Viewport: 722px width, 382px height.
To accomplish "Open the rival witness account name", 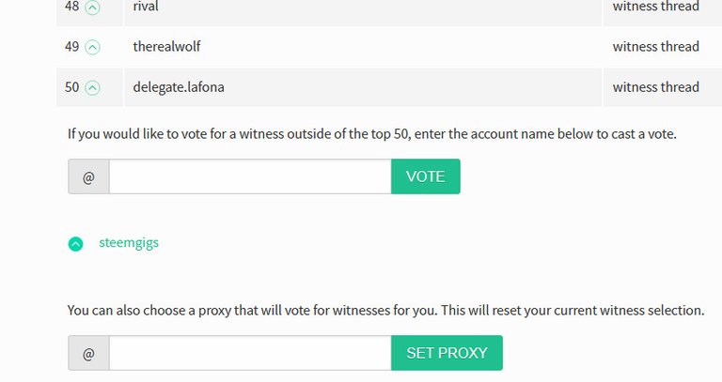I will tap(146, 7).
